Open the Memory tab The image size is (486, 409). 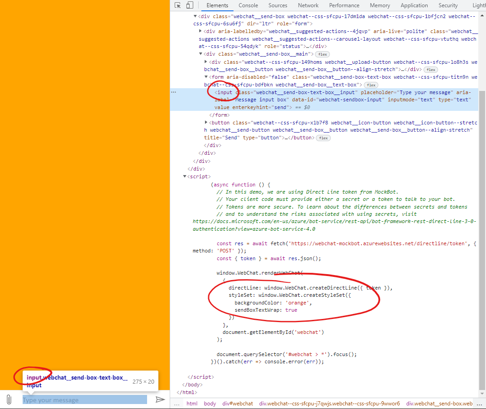380,5
